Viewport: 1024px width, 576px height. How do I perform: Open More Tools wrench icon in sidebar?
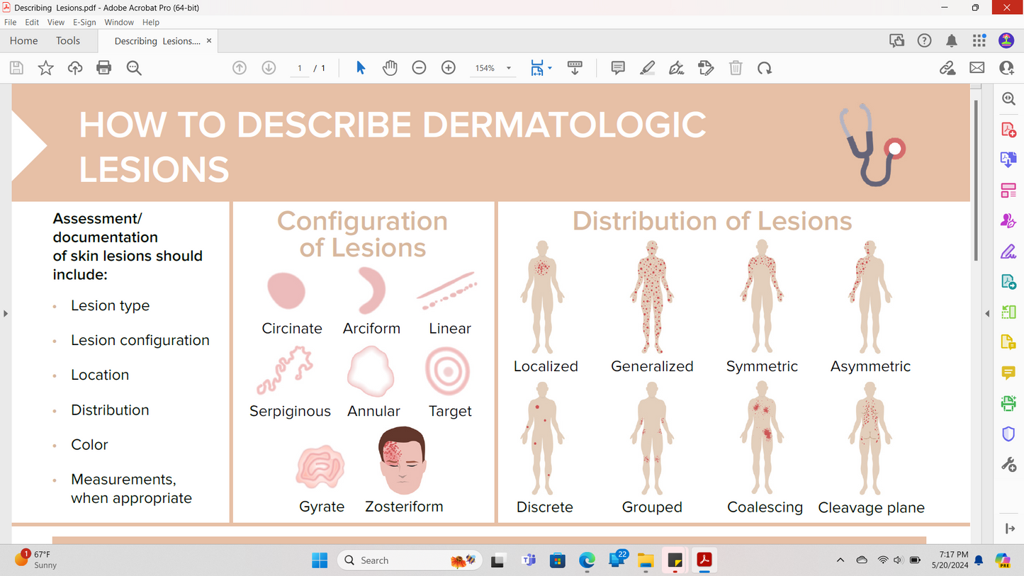(x=1009, y=465)
